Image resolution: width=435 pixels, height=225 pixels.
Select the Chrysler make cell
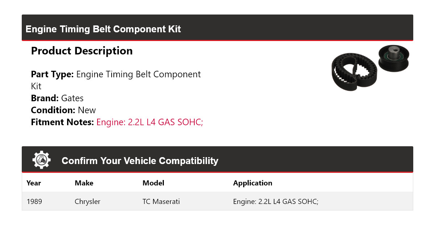point(87,201)
